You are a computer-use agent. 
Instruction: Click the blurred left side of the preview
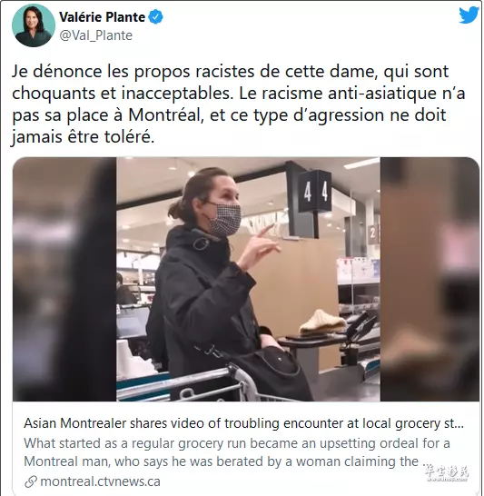click(64, 279)
